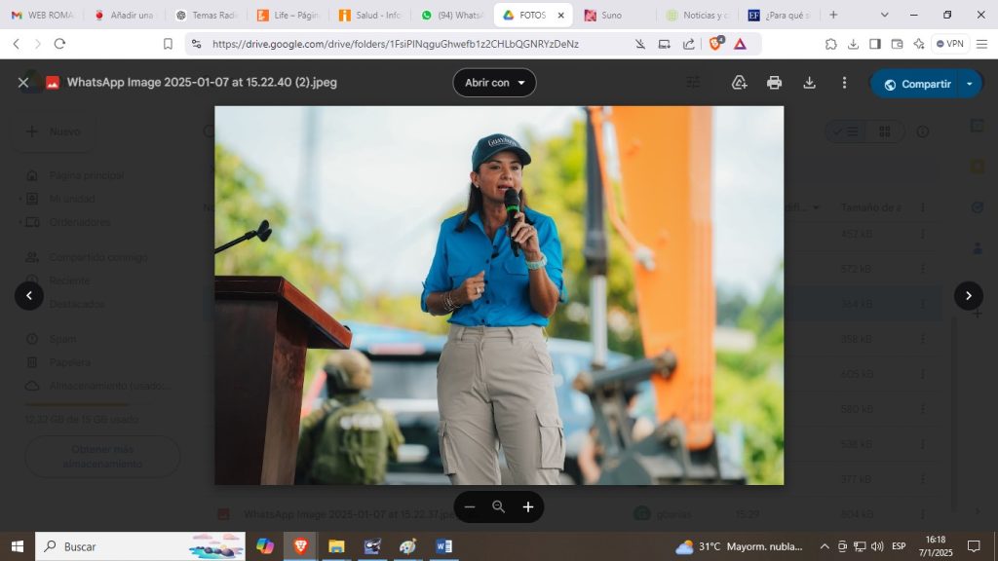Open Word from taskbar
The image size is (998, 561).
(443, 546)
